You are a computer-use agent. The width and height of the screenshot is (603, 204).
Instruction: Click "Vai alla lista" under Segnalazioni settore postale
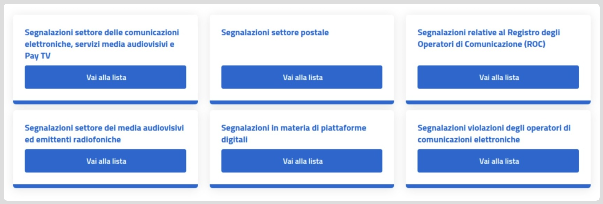[302, 77]
